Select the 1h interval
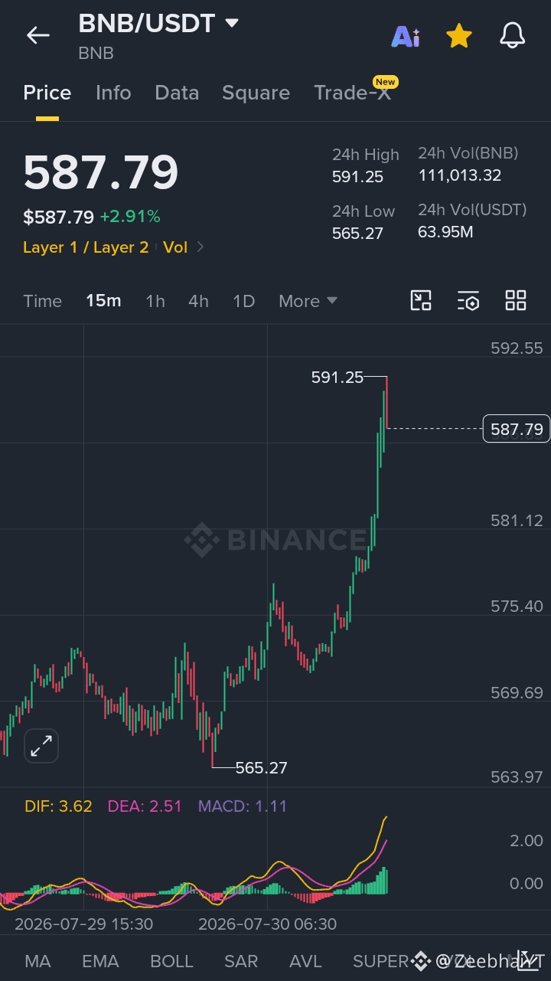551x981 pixels. point(155,301)
